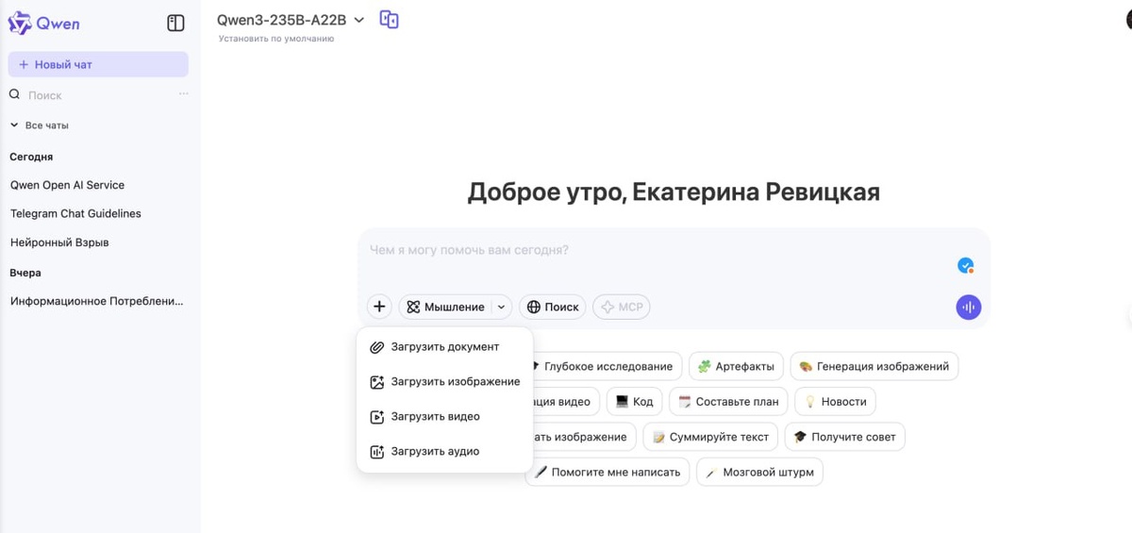Open the Информационное Потреблени... chat
The height and width of the screenshot is (533, 1132).
pyautogui.click(x=99, y=301)
